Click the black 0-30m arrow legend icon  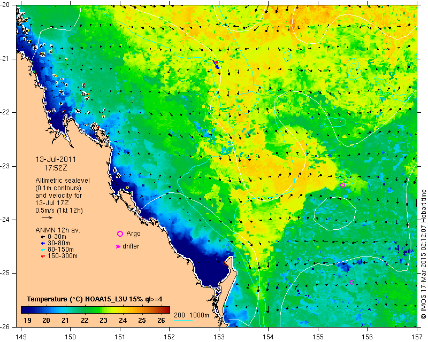(43, 237)
